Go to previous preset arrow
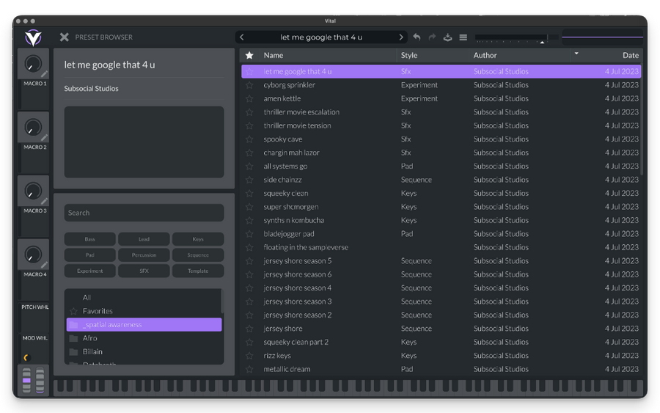This screenshot has width=660, height=413. 241,37
